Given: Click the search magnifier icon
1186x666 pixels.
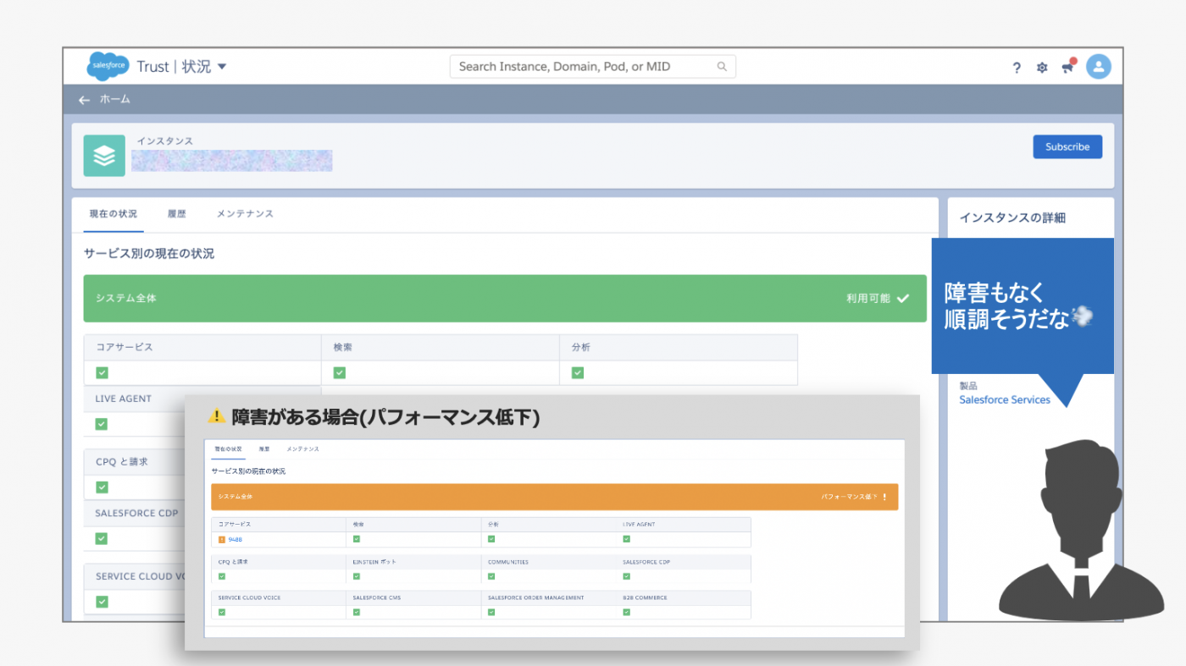Looking at the screenshot, I should coord(722,66).
